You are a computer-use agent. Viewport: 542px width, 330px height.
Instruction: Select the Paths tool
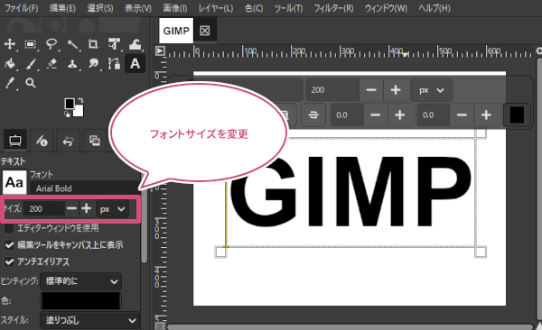pos(114,63)
